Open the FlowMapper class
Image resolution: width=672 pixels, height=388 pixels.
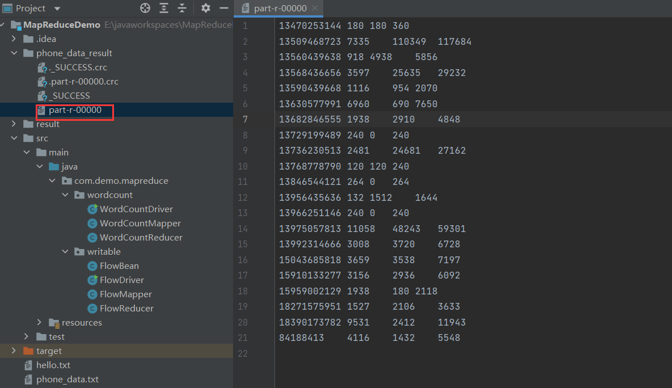pos(125,294)
